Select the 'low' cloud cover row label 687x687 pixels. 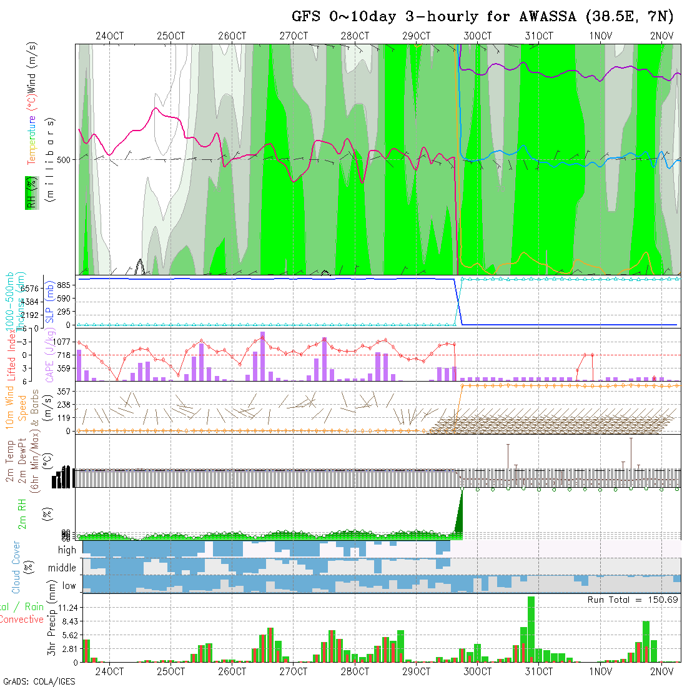[x=69, y=586]
